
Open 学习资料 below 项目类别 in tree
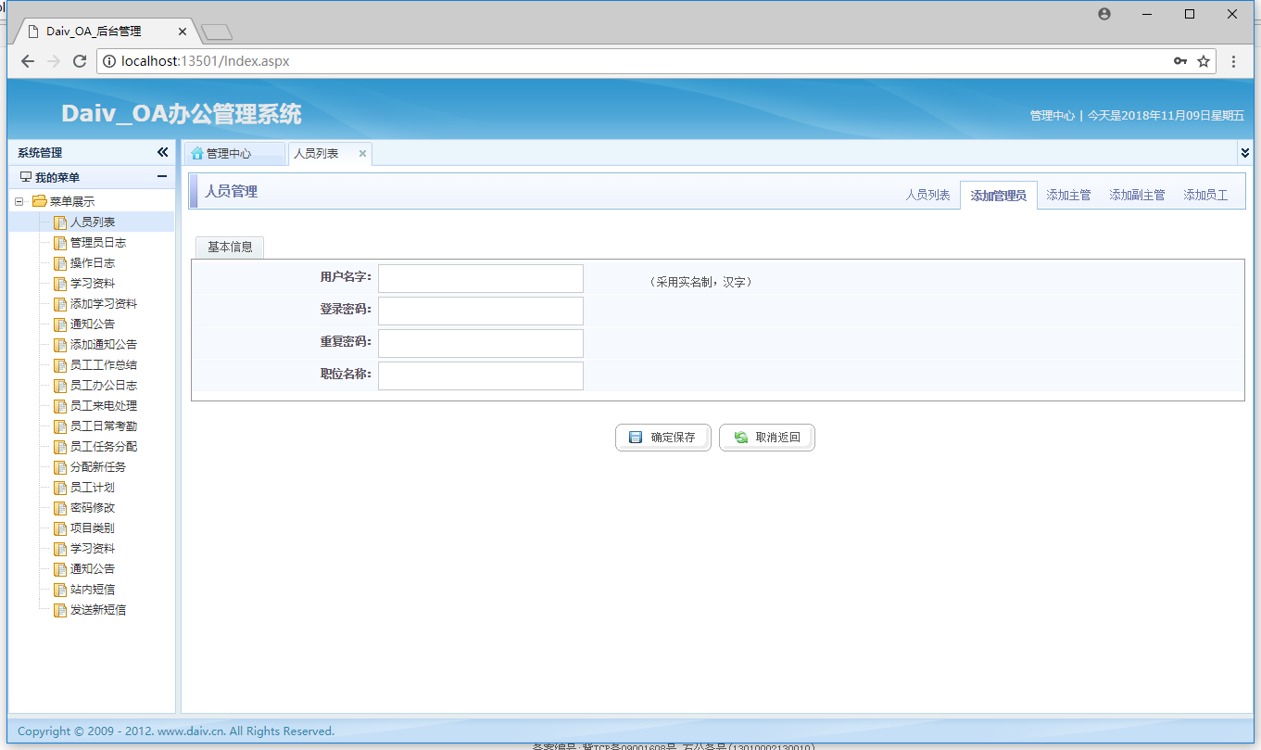[93, 549]
